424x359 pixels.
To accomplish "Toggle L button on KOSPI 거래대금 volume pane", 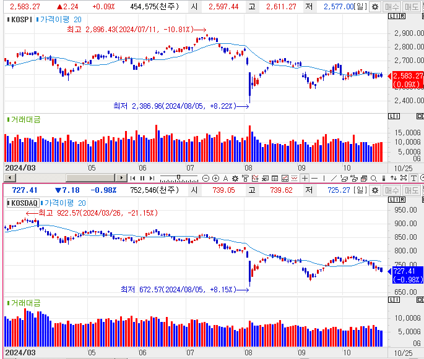I will tap(391, 116).
